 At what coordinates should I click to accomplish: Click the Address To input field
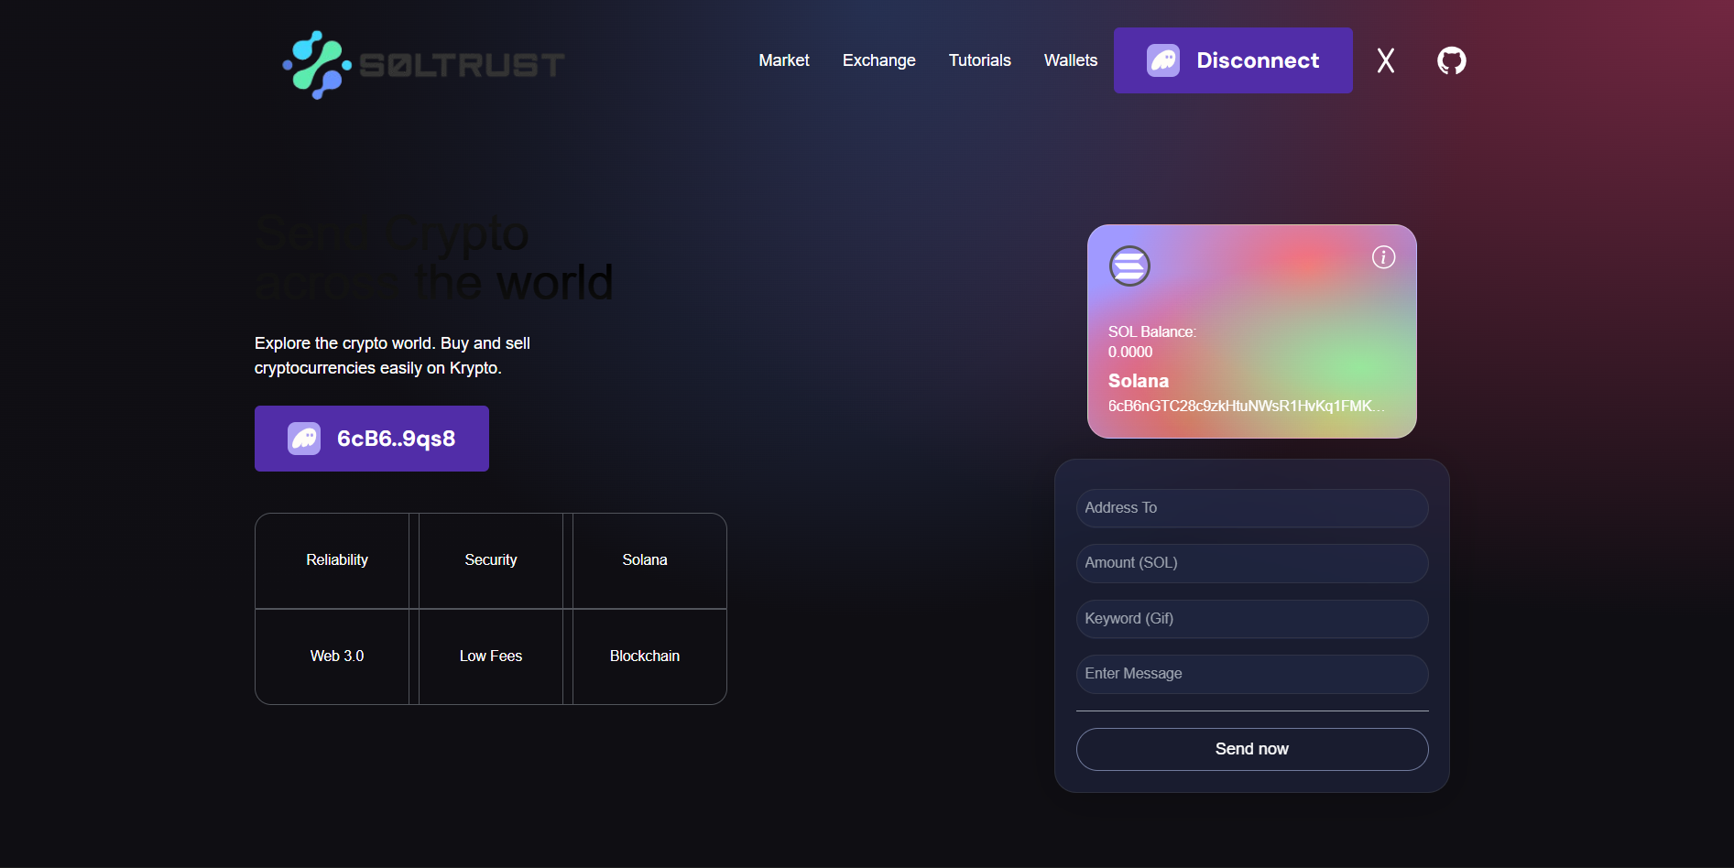(1251, 508)
